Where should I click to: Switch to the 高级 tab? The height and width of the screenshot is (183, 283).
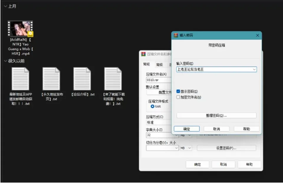[159, 65]
